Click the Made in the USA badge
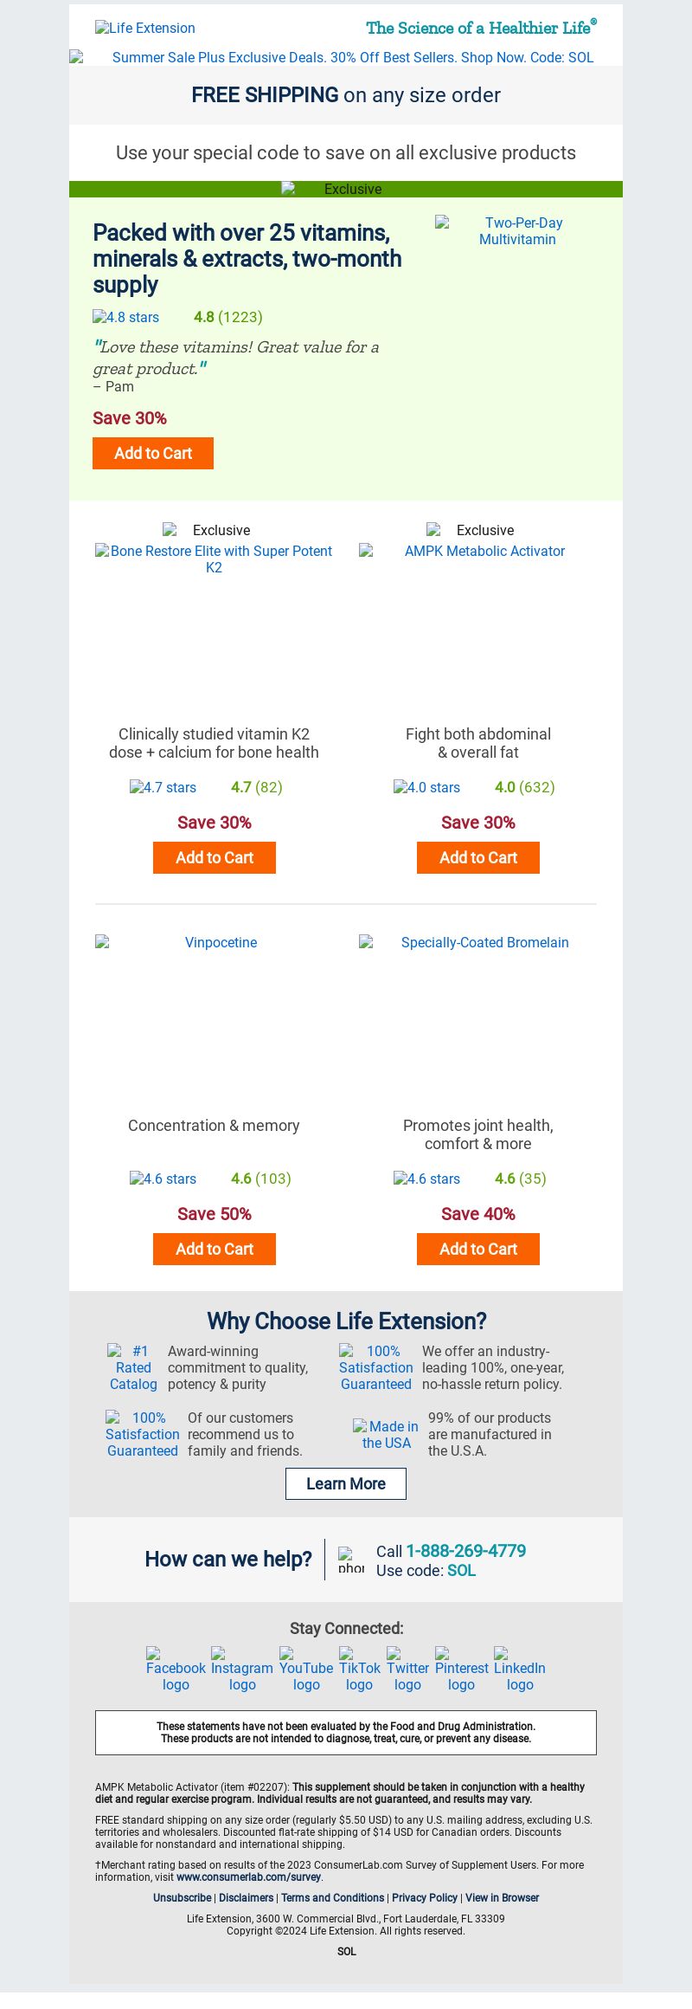The image size is (692, 2009). click(x=386, y=1434)
